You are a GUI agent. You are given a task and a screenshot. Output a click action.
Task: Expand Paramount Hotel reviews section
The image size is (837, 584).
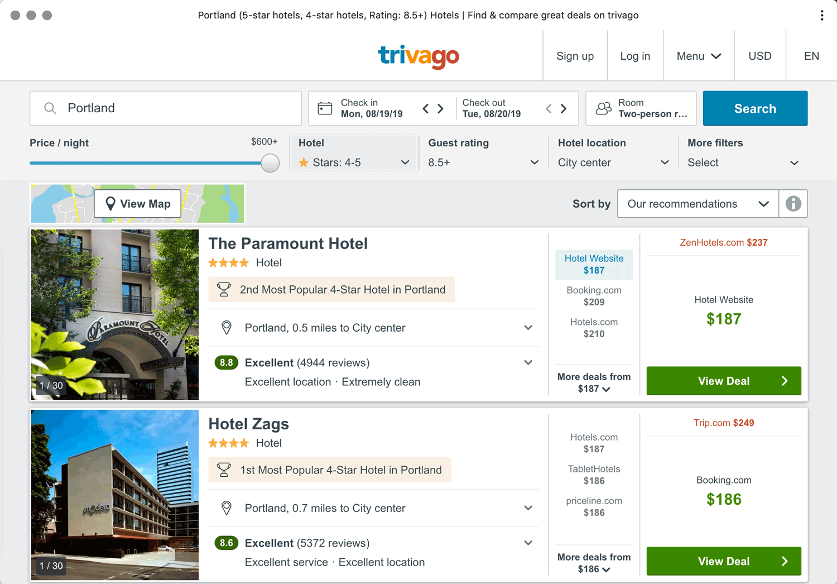point(528,362)
